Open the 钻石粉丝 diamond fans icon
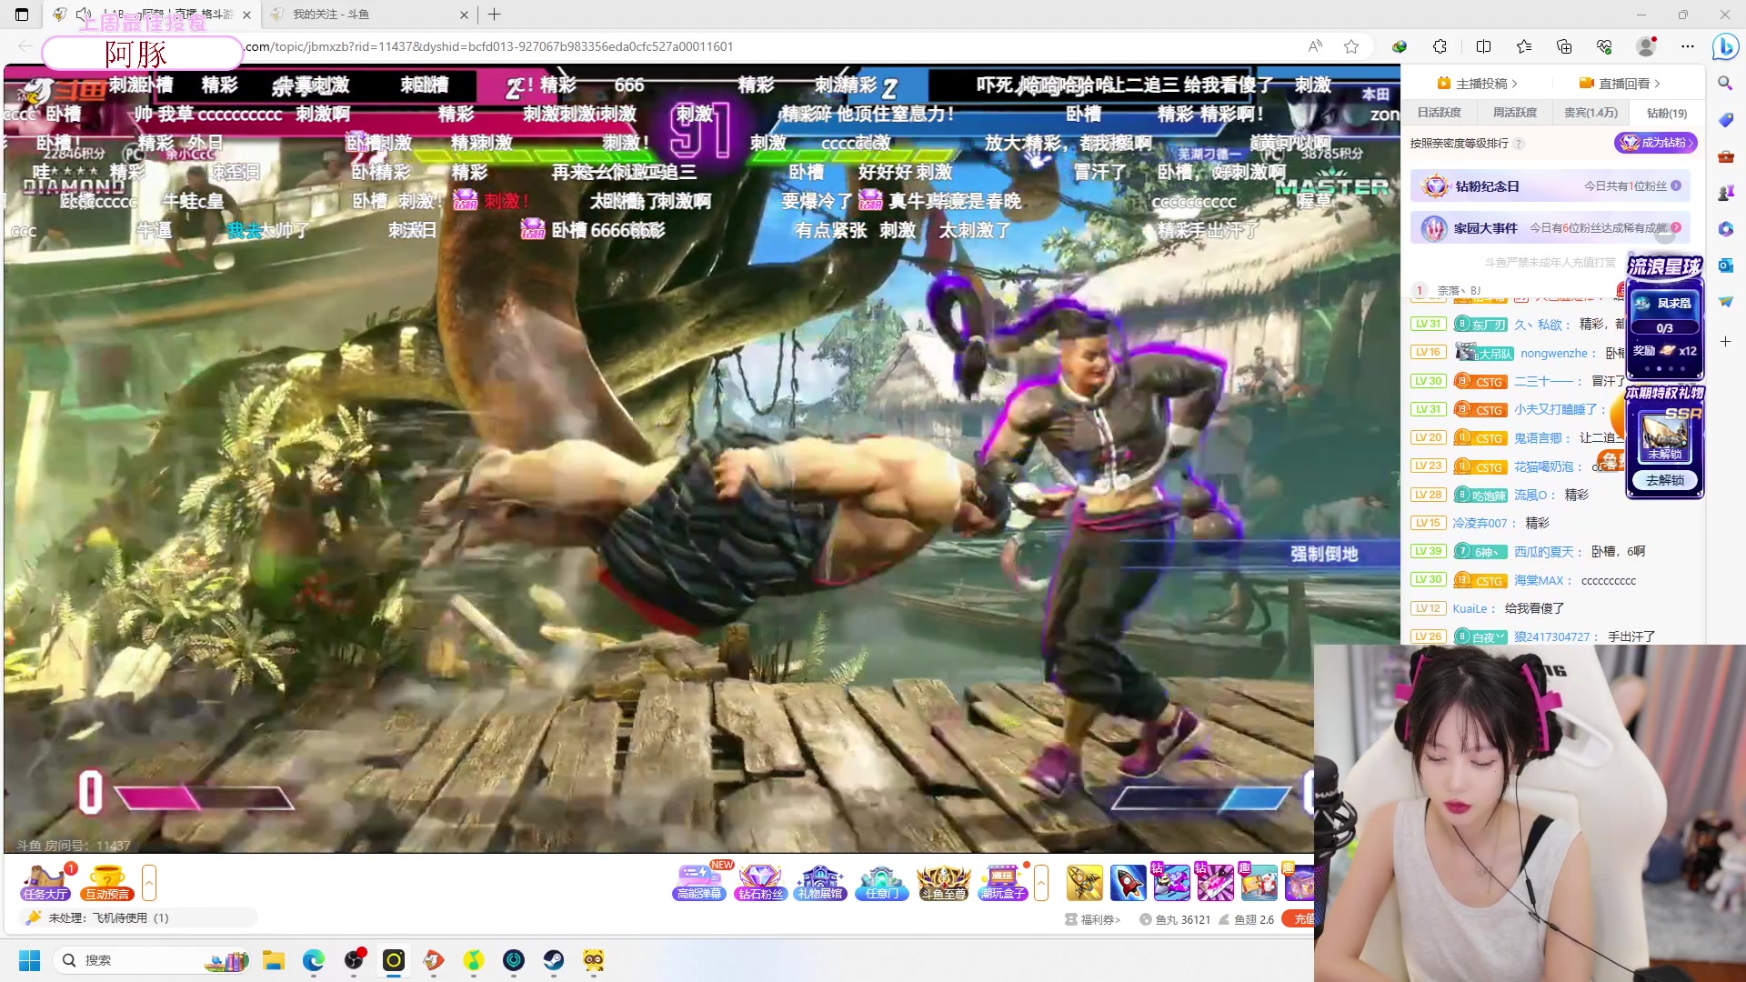 click(x=760, y=882)
